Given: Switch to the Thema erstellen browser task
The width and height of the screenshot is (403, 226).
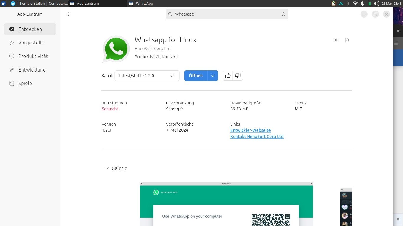Looking at the screenshot, I should click(39, 4).
